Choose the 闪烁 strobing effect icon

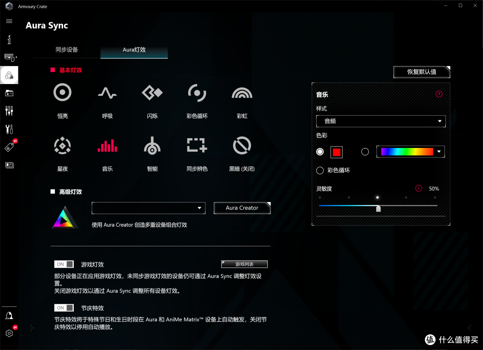[x=152, y=93]
